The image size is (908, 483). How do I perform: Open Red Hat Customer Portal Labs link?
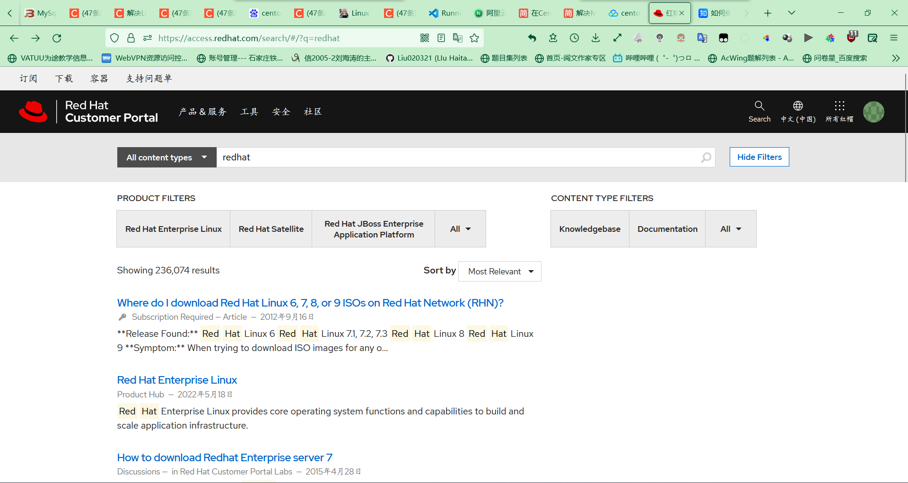pos(236,472)
